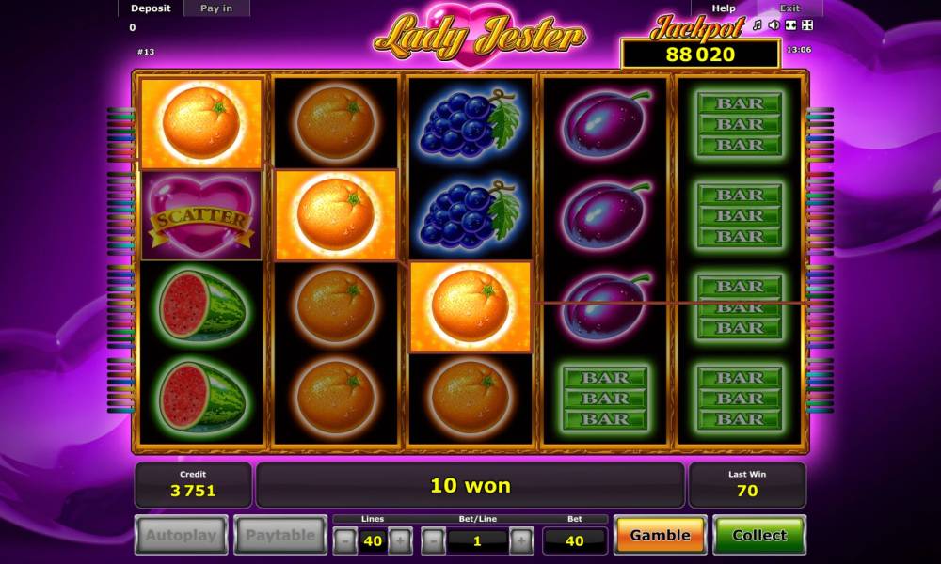Select the Scatter heart symbol
Viewport: 941px width, 564px height.
click(201, 215)
